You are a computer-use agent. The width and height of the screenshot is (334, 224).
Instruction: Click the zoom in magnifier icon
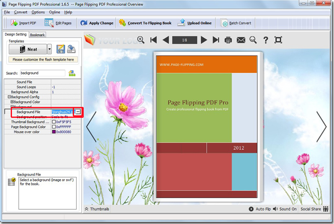[x=141, y=40]
